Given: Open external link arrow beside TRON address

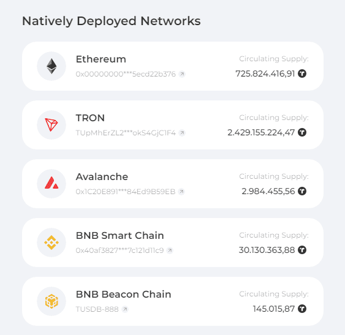Looking at the screenshot, I should point(182,133).
